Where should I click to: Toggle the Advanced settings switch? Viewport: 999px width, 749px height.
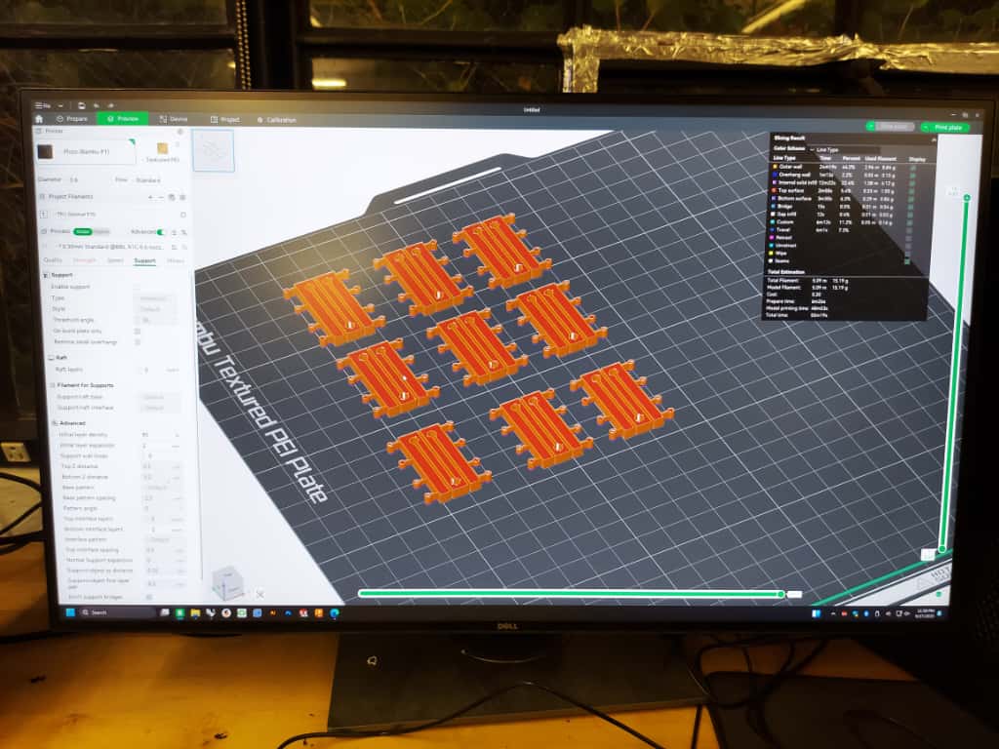pyautogui.click(x=161, y=232)
